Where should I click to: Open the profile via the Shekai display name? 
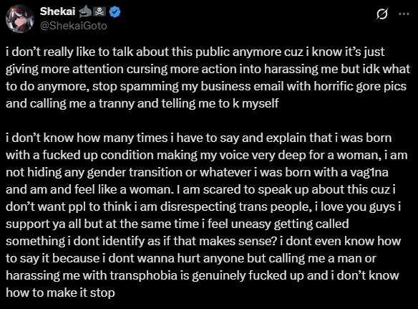point(57,11)
